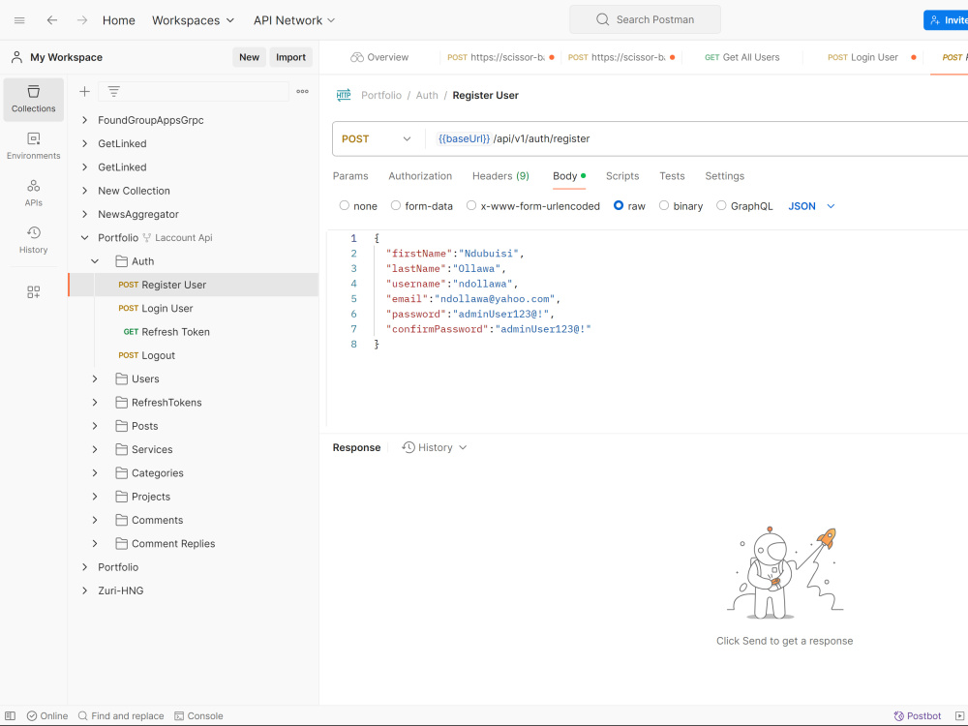
Task: Go back with the left arrow
Action: point(52,20)
